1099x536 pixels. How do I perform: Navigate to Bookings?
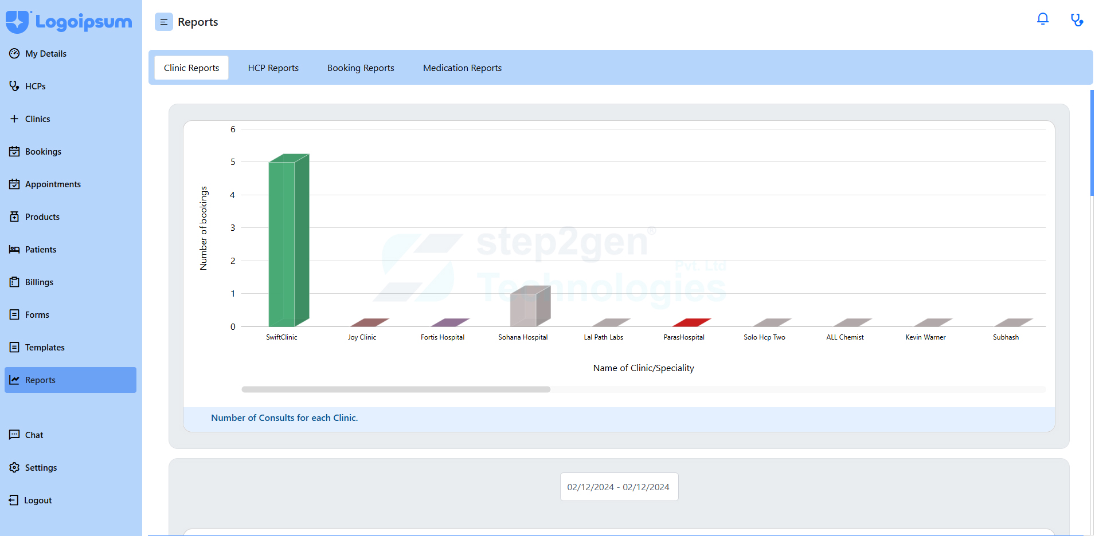71,151
